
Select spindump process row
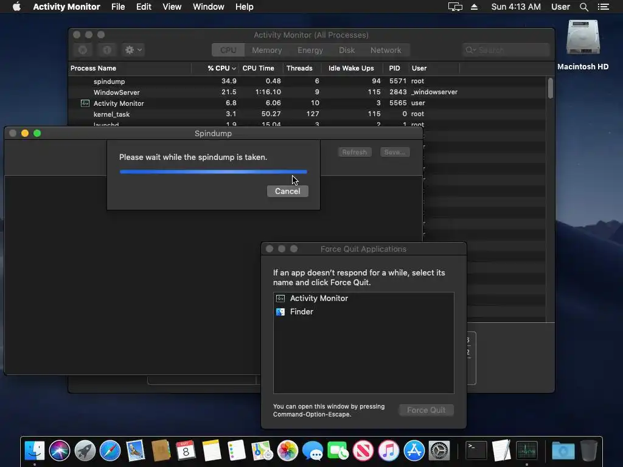307,81
